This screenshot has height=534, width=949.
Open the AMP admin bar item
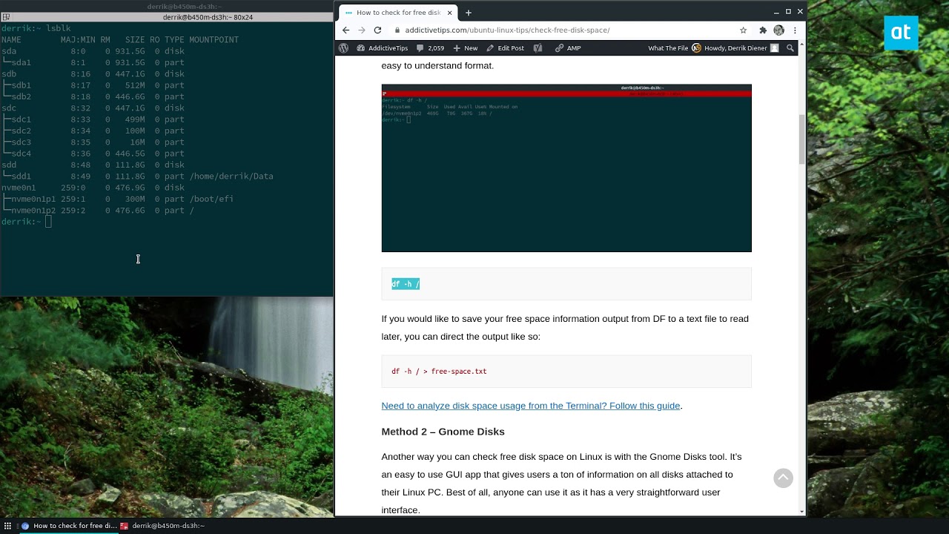pyautogui.click(x=568, y=48)
